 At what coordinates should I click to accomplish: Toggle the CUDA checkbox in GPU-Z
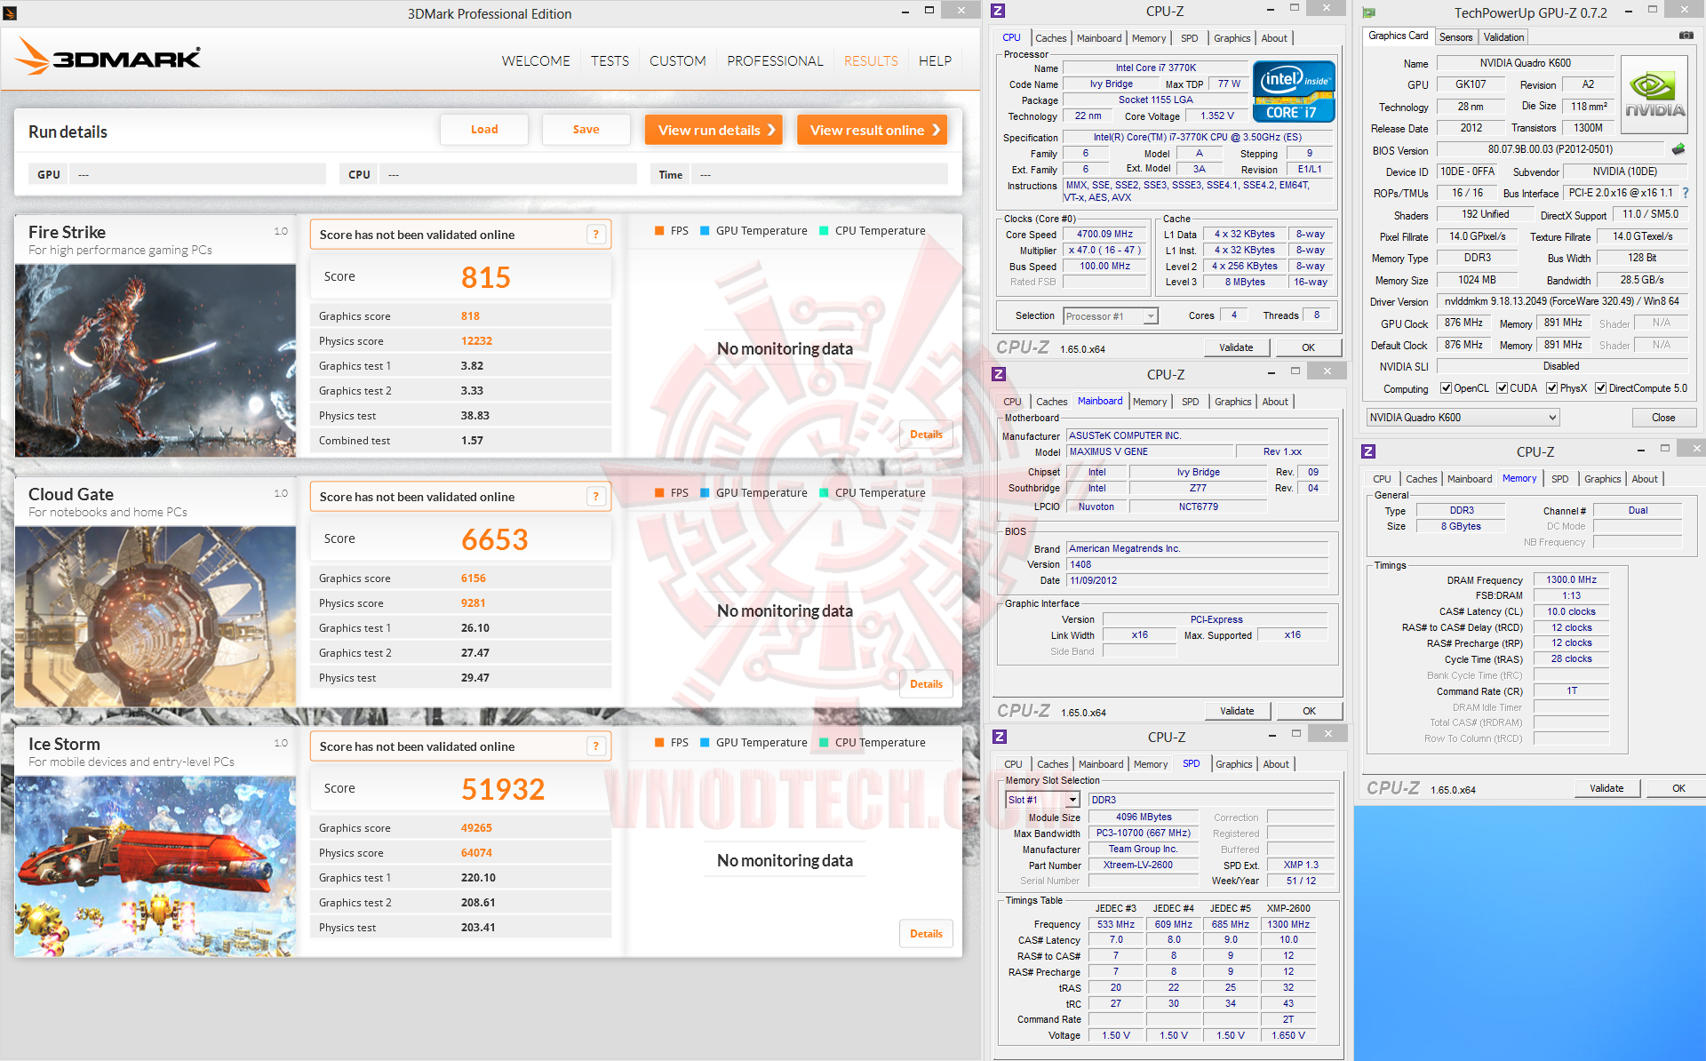point(1502,388)
